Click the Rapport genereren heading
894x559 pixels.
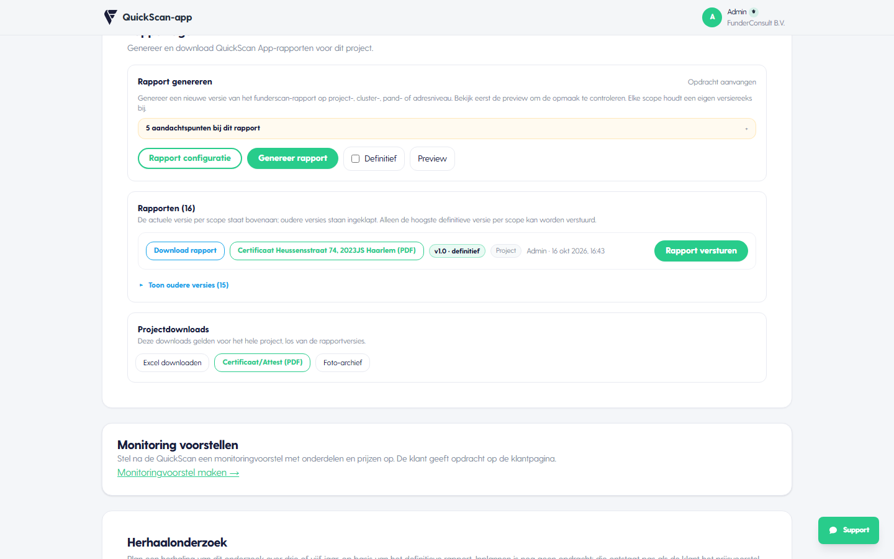(175, 81)
